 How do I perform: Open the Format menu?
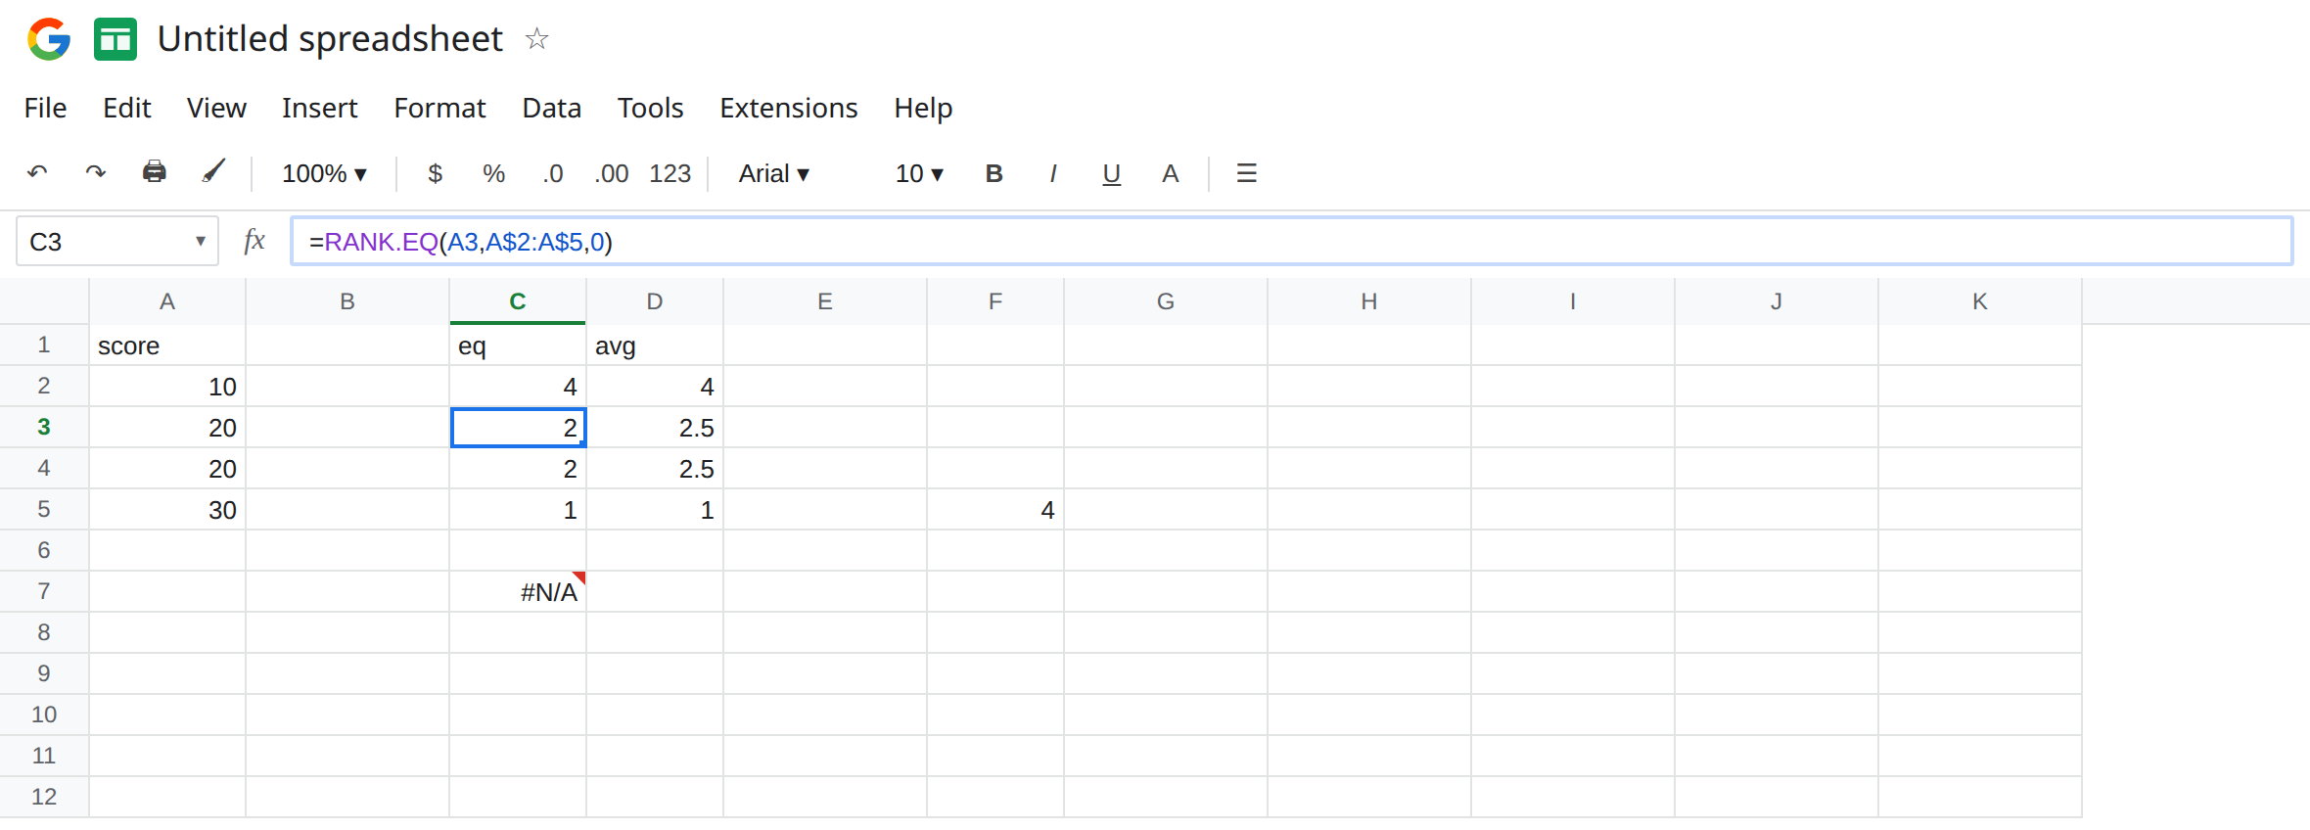439,108
